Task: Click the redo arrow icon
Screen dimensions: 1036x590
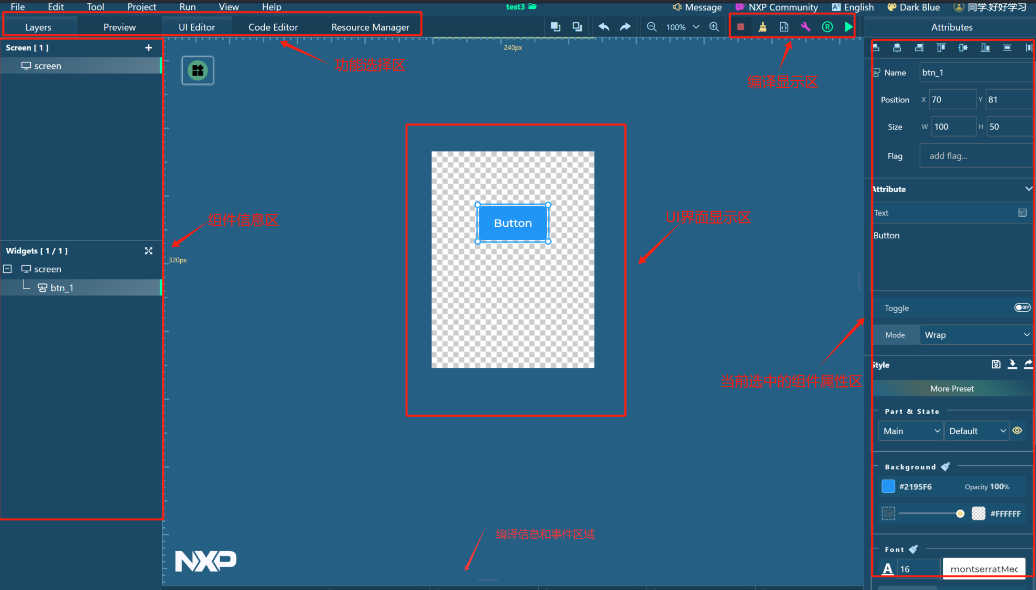Action: tap(625, 27)
